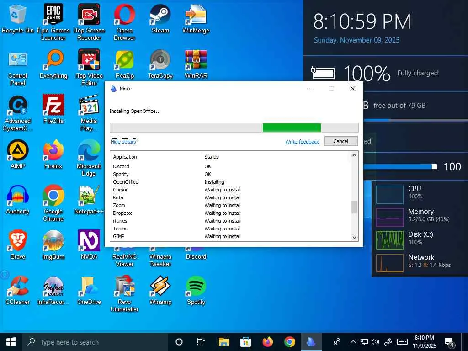Open Microsoft Store from the taskbar
Viewport: 468px width, 351px height.
tap(245, 342)
